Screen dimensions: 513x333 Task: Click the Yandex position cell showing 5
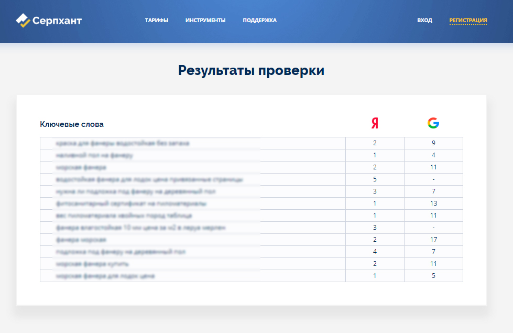375,179
